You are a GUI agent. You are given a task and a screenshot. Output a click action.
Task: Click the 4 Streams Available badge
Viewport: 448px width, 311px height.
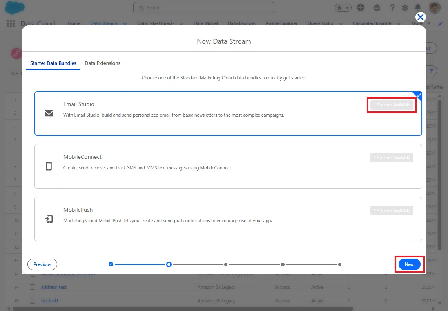392,158
